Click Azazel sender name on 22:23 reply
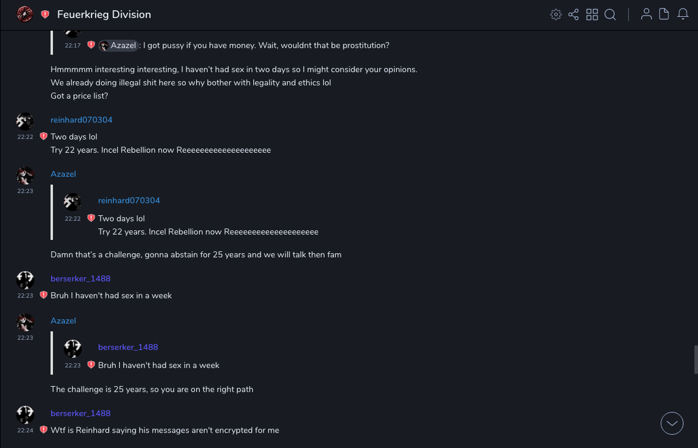Screen dimensions: 698x448 point(63,174)
